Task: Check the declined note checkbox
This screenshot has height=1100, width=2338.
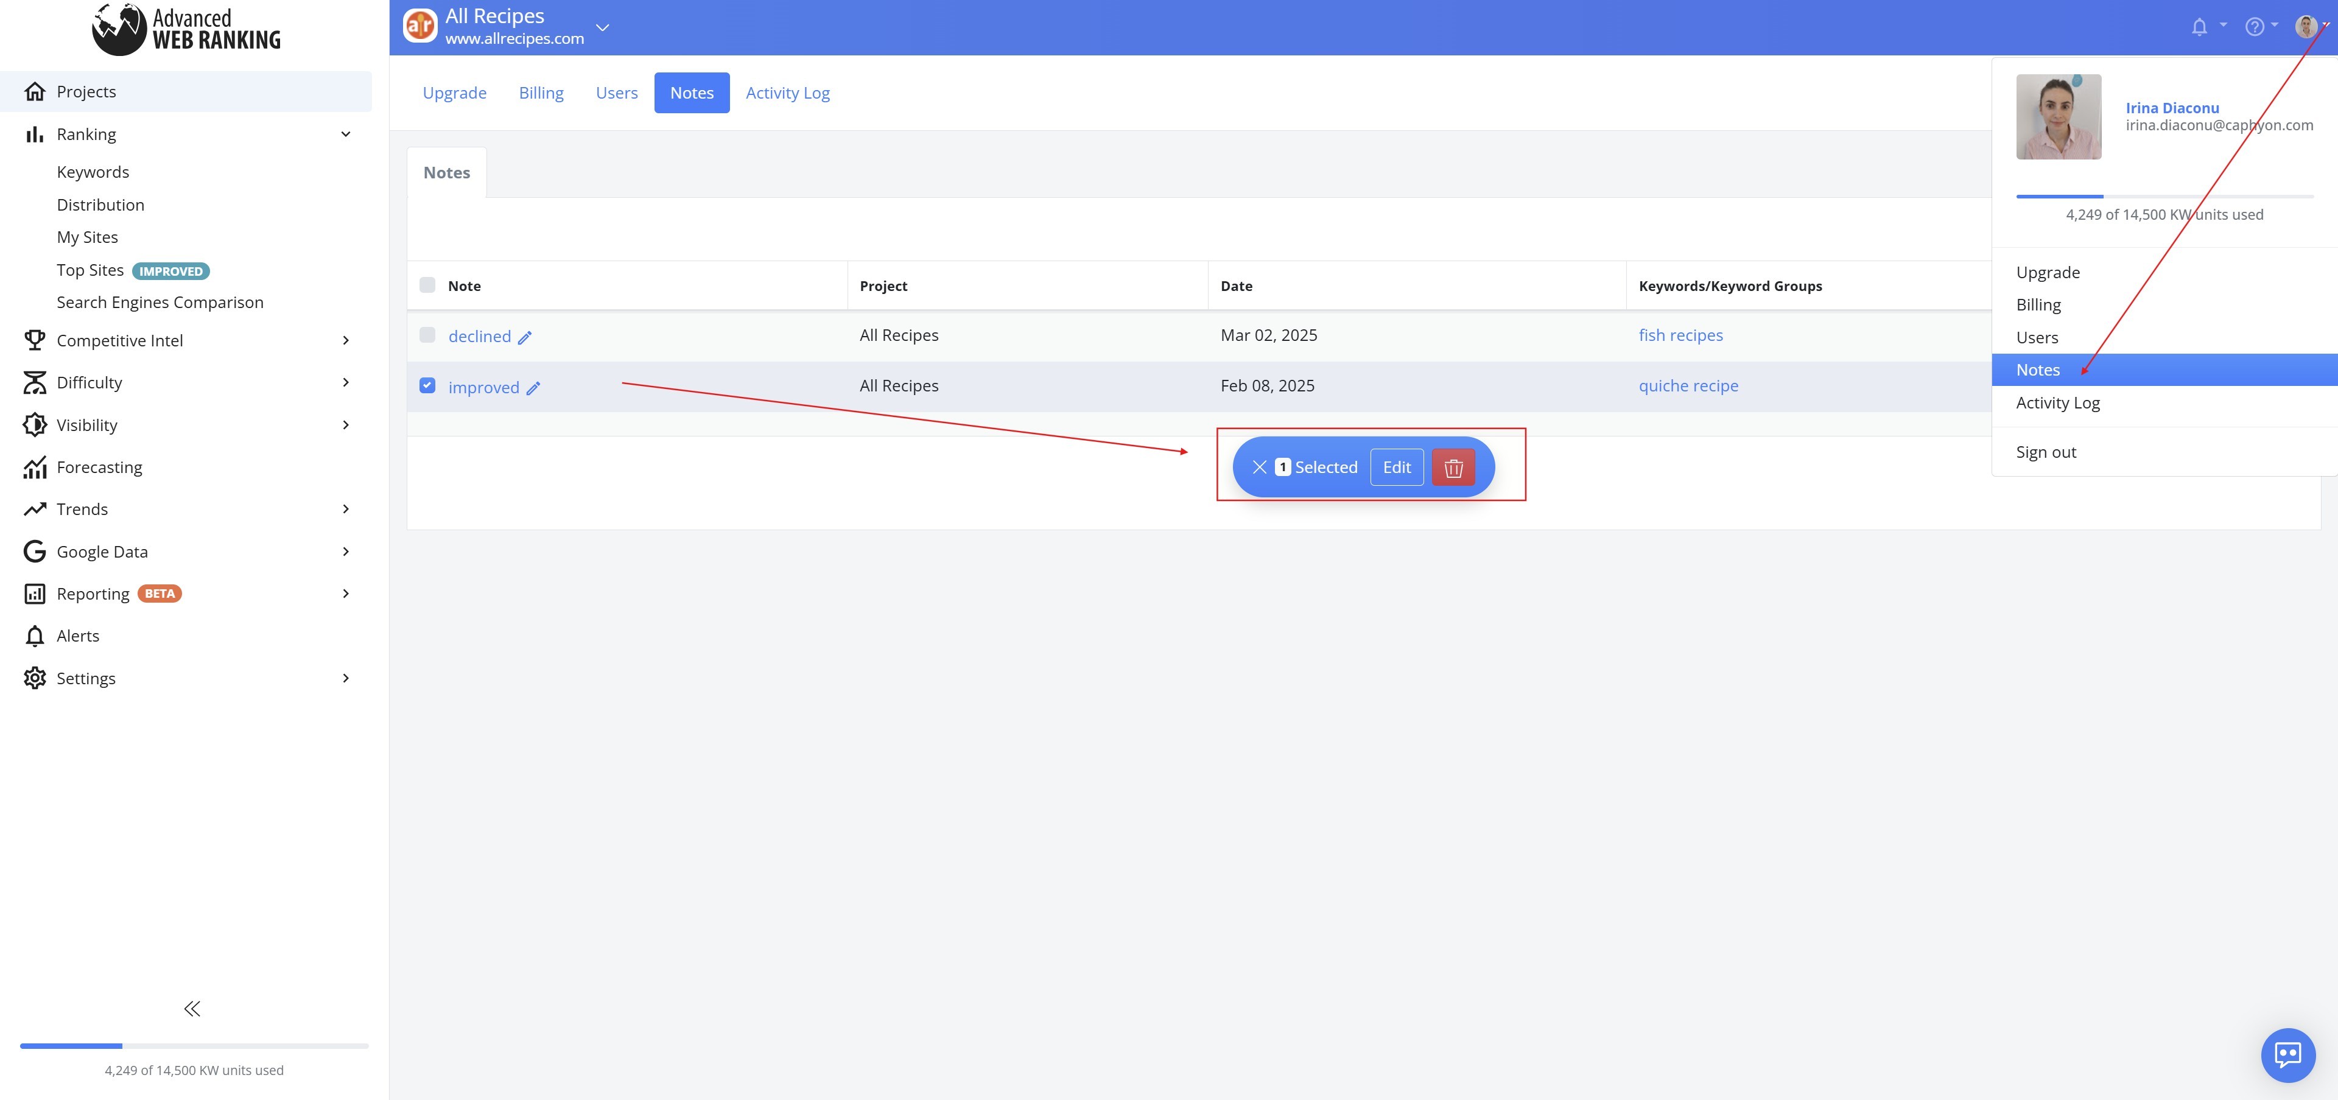Action: pos(427,335)
